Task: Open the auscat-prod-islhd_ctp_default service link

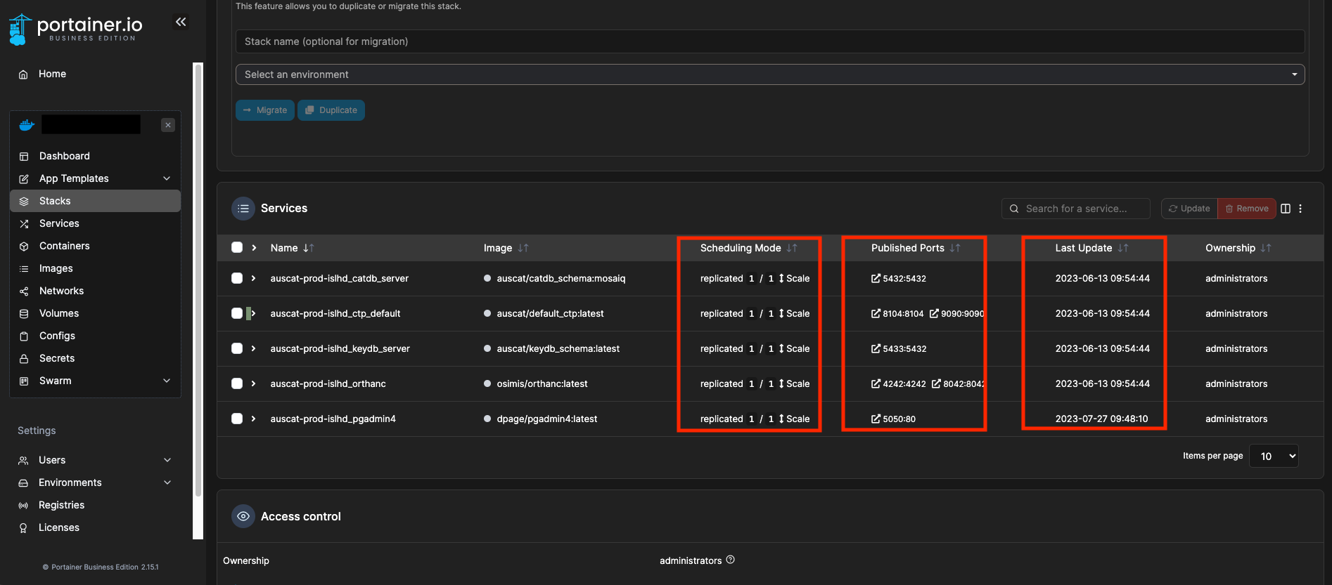Action: [335, 313]
